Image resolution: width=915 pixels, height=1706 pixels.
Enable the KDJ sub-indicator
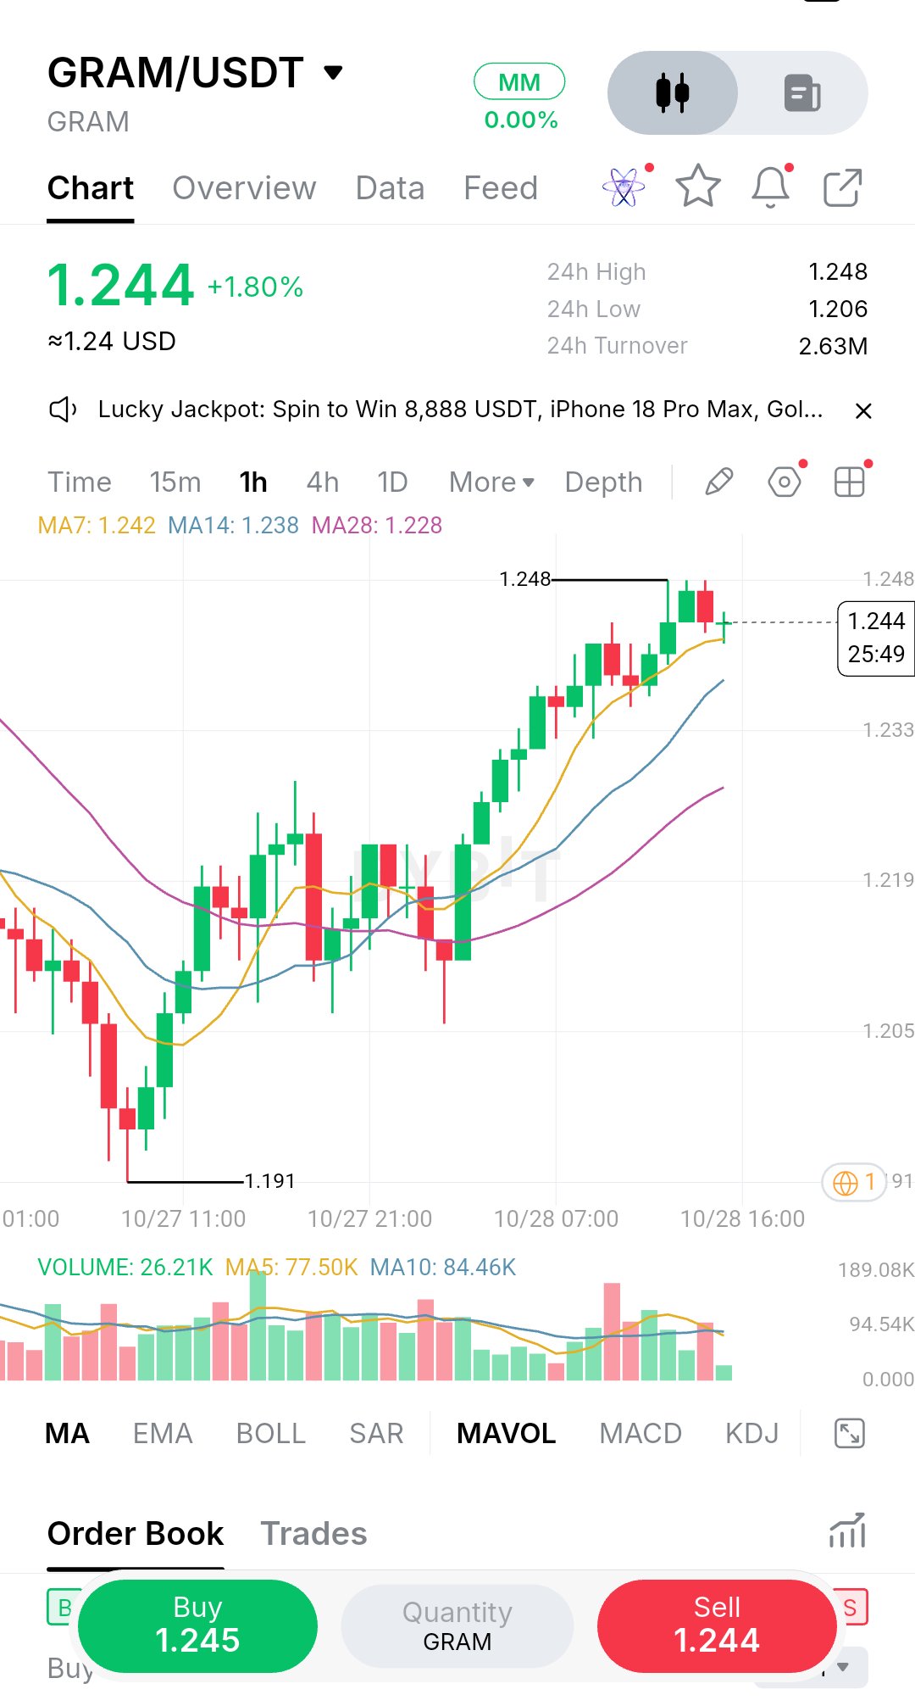coord(751,1433)
